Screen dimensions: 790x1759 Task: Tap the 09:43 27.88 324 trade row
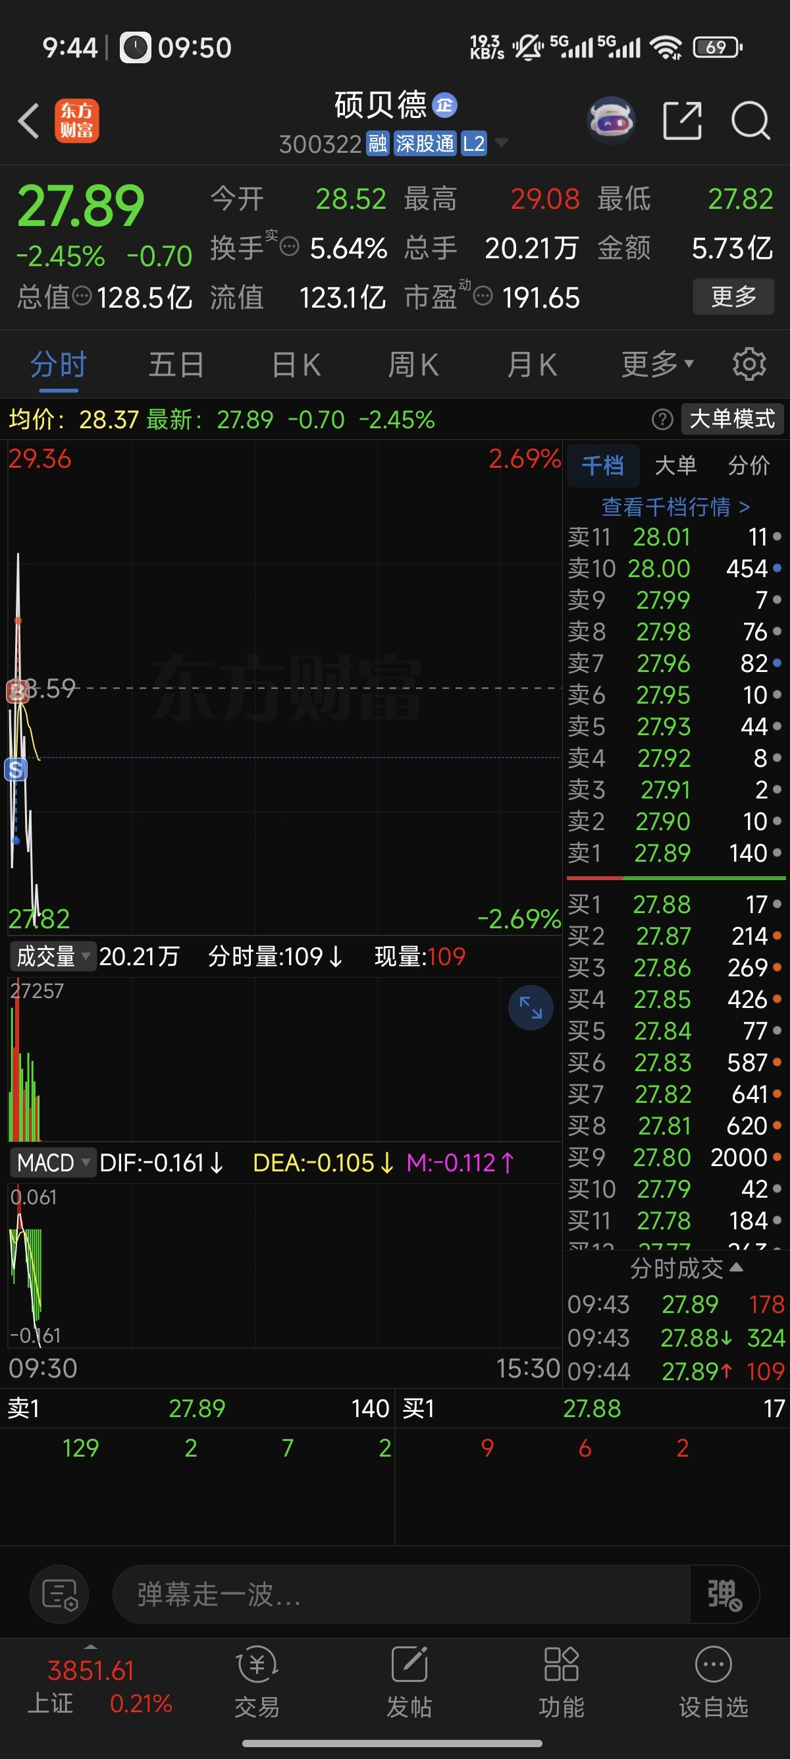click(675, 1337)
